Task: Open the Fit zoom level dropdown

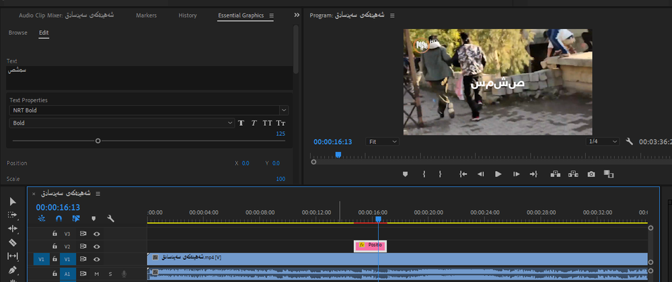Action: 383,142
